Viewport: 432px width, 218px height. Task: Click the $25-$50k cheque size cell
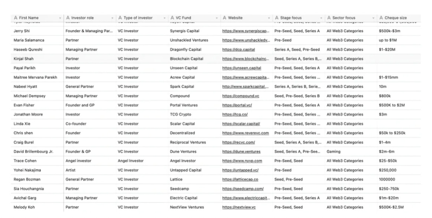coord(399,161)
